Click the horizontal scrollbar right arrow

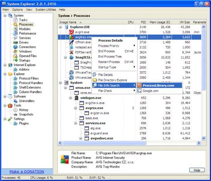pyautogui.click(x=199, y=143)
